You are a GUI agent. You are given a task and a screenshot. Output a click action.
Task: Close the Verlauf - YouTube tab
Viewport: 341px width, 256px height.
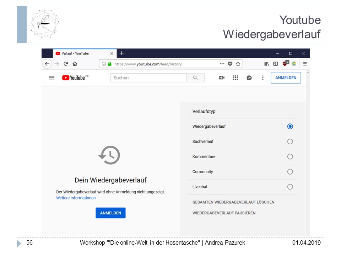(x=112, y=53)
